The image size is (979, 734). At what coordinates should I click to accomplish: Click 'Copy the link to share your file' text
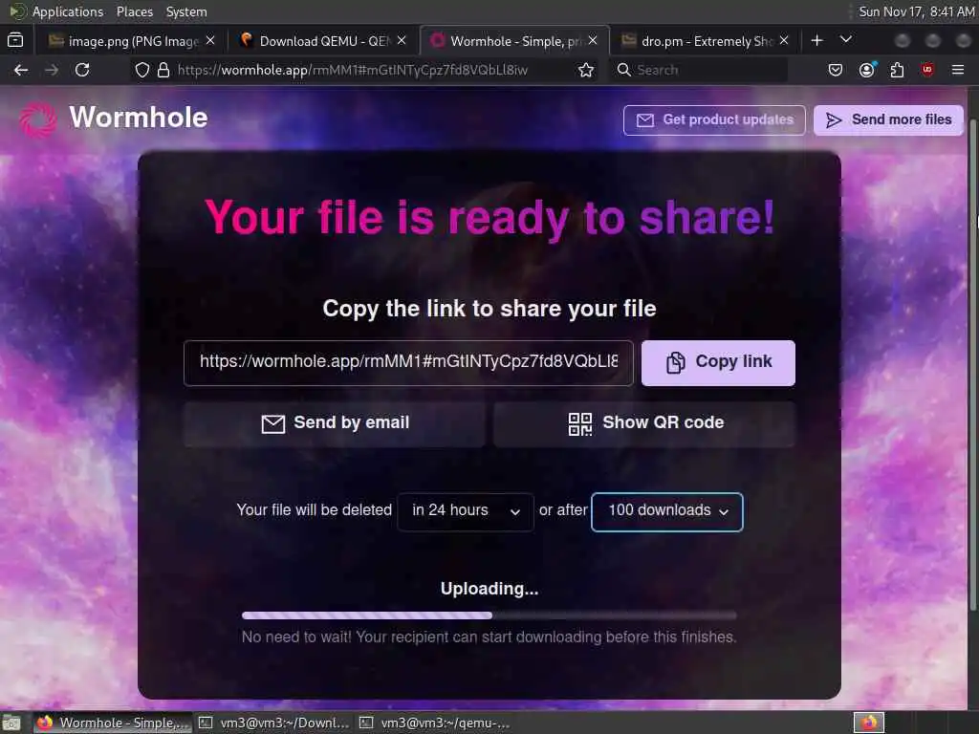pyautogui.click(x=489, y=309)
